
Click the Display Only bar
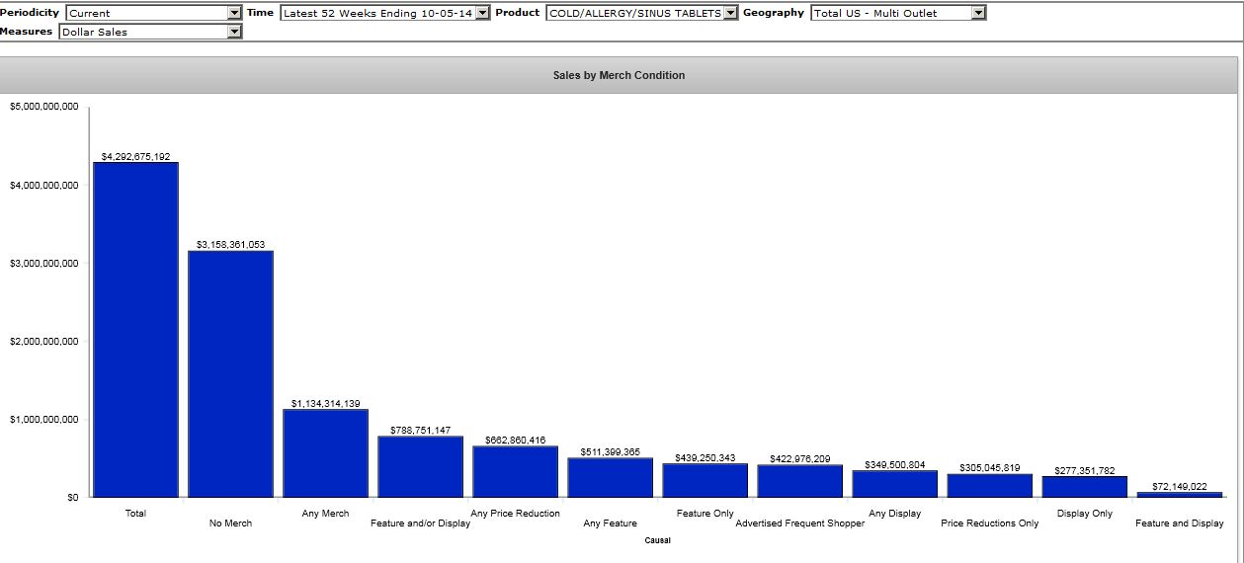tap(1084, 486)
